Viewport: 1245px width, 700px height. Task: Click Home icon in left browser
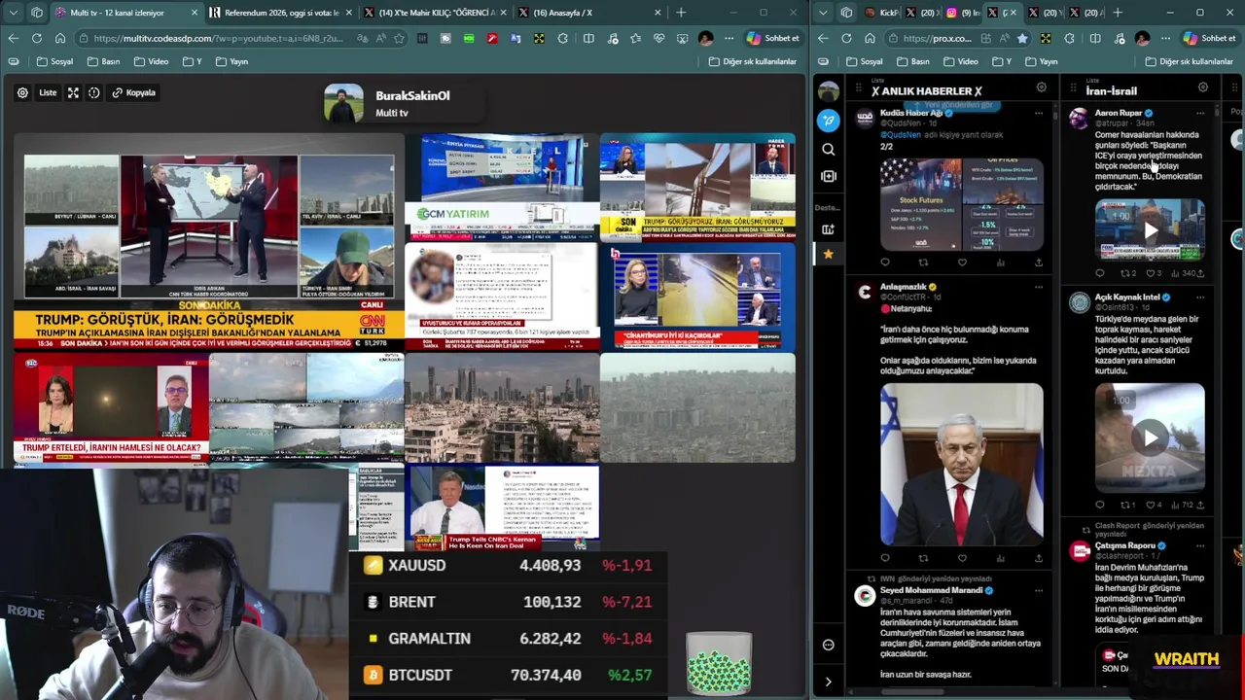[x=60, y=38]
